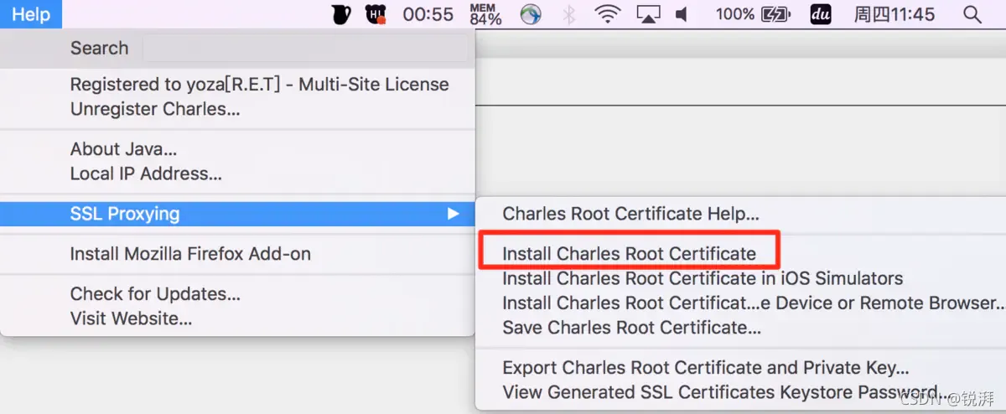Click the globe network icon in menu bar
Viewport: 1006px width, 414px height.
pos(531,14)
